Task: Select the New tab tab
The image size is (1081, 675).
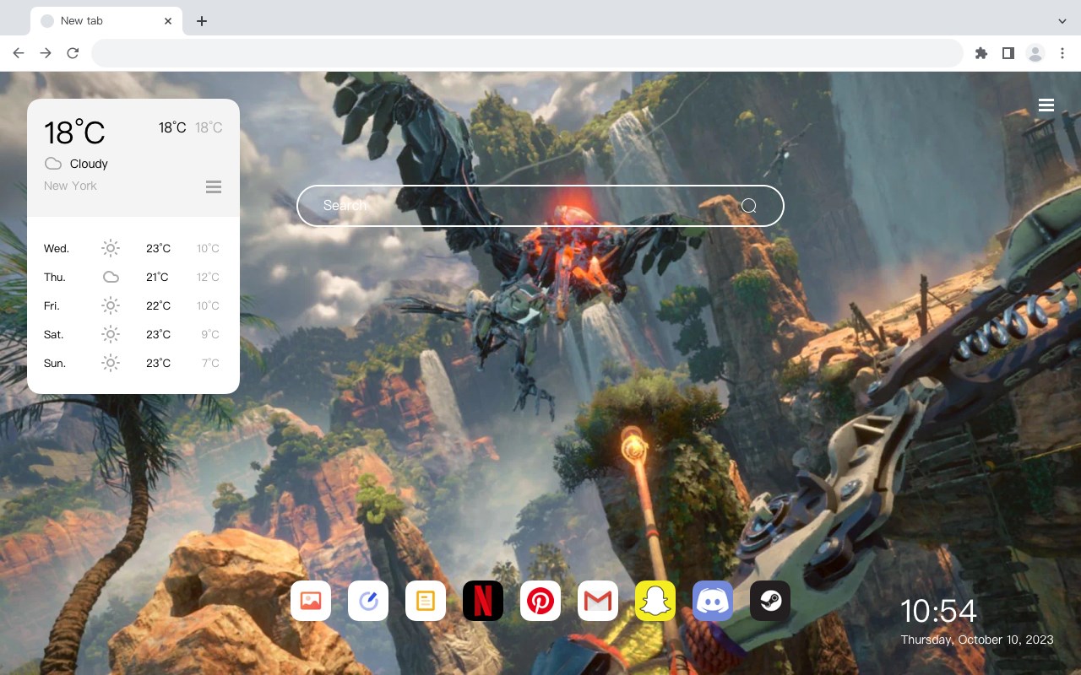Action: (106, 21)
